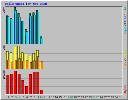Click the 2407 axis value

[4, 10]
